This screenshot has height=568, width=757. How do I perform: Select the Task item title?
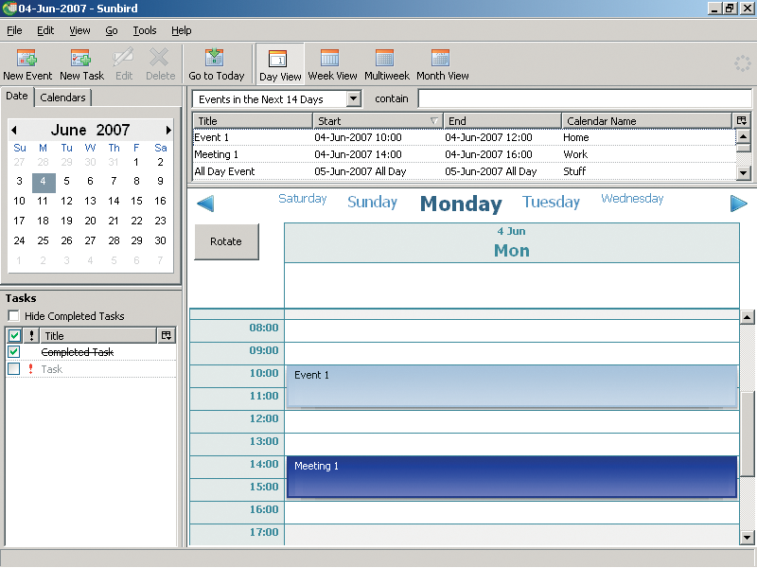(52, 369)
